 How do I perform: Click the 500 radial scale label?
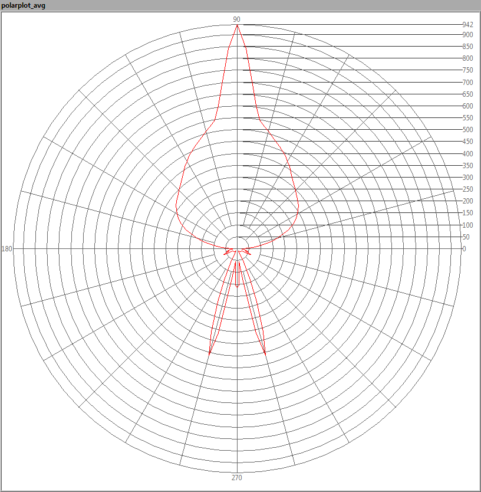pyautogui.click(x=467, y=130)
